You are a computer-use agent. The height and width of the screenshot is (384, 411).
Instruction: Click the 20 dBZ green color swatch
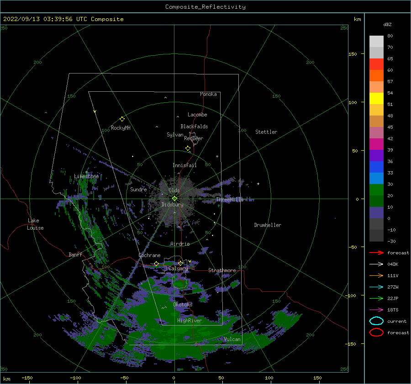[376, 190]
